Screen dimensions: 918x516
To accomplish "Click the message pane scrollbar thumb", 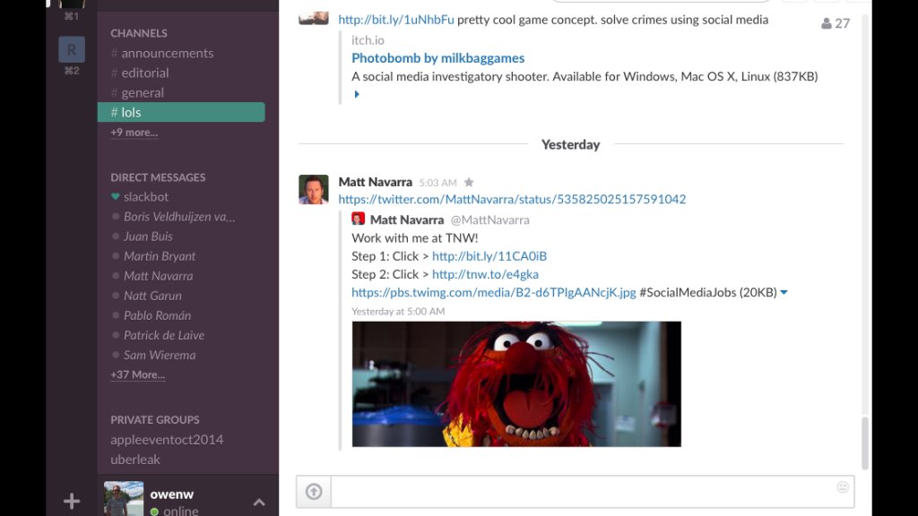I will click(x=865, y=443).
